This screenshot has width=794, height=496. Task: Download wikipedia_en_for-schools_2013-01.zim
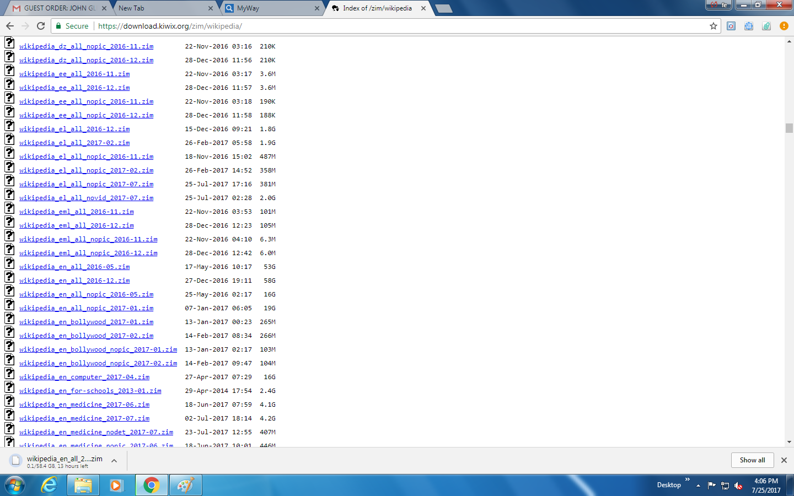click(90, 391)
